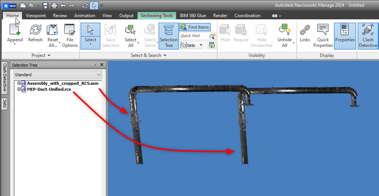Image resolution: width=379 pixels, height=196 pixels.
Task: Open the Review ribbon tab
Action: coord(60,16)
